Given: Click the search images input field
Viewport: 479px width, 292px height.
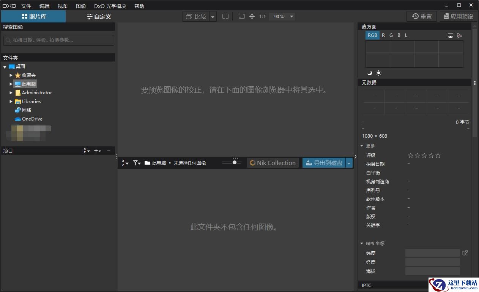Looking at the screenshot, I should 59,40.
